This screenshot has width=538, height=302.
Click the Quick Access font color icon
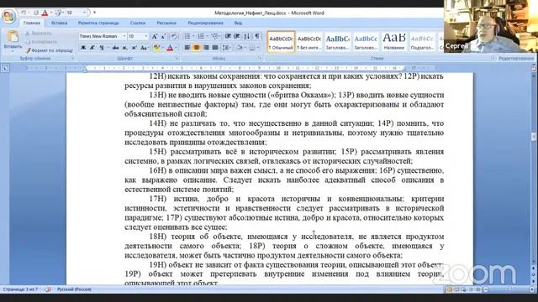(45, 13)
